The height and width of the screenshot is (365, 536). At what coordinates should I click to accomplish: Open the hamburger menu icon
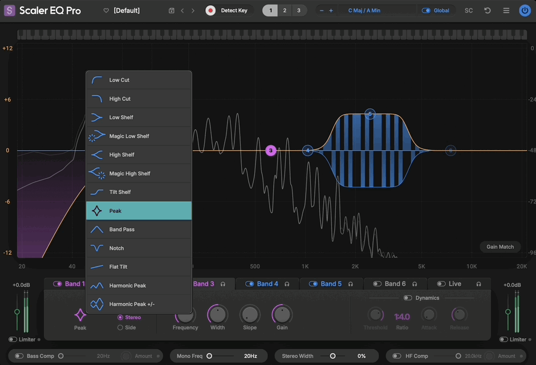[506, 11]
